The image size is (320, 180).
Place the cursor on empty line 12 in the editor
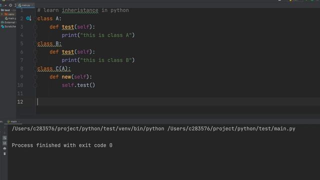[177, 102]
